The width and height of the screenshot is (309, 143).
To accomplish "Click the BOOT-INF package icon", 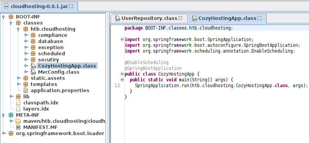I will [11, 17].
